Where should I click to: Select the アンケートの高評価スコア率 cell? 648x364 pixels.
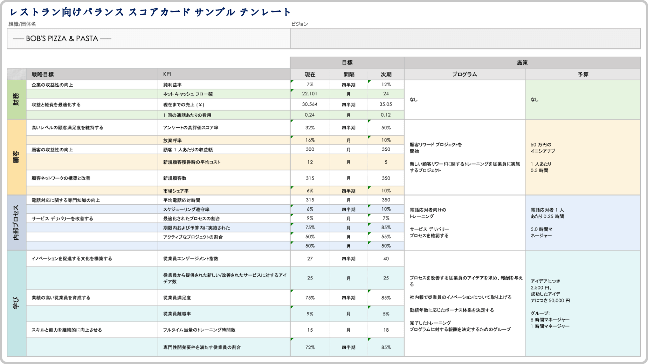point(224,128)
